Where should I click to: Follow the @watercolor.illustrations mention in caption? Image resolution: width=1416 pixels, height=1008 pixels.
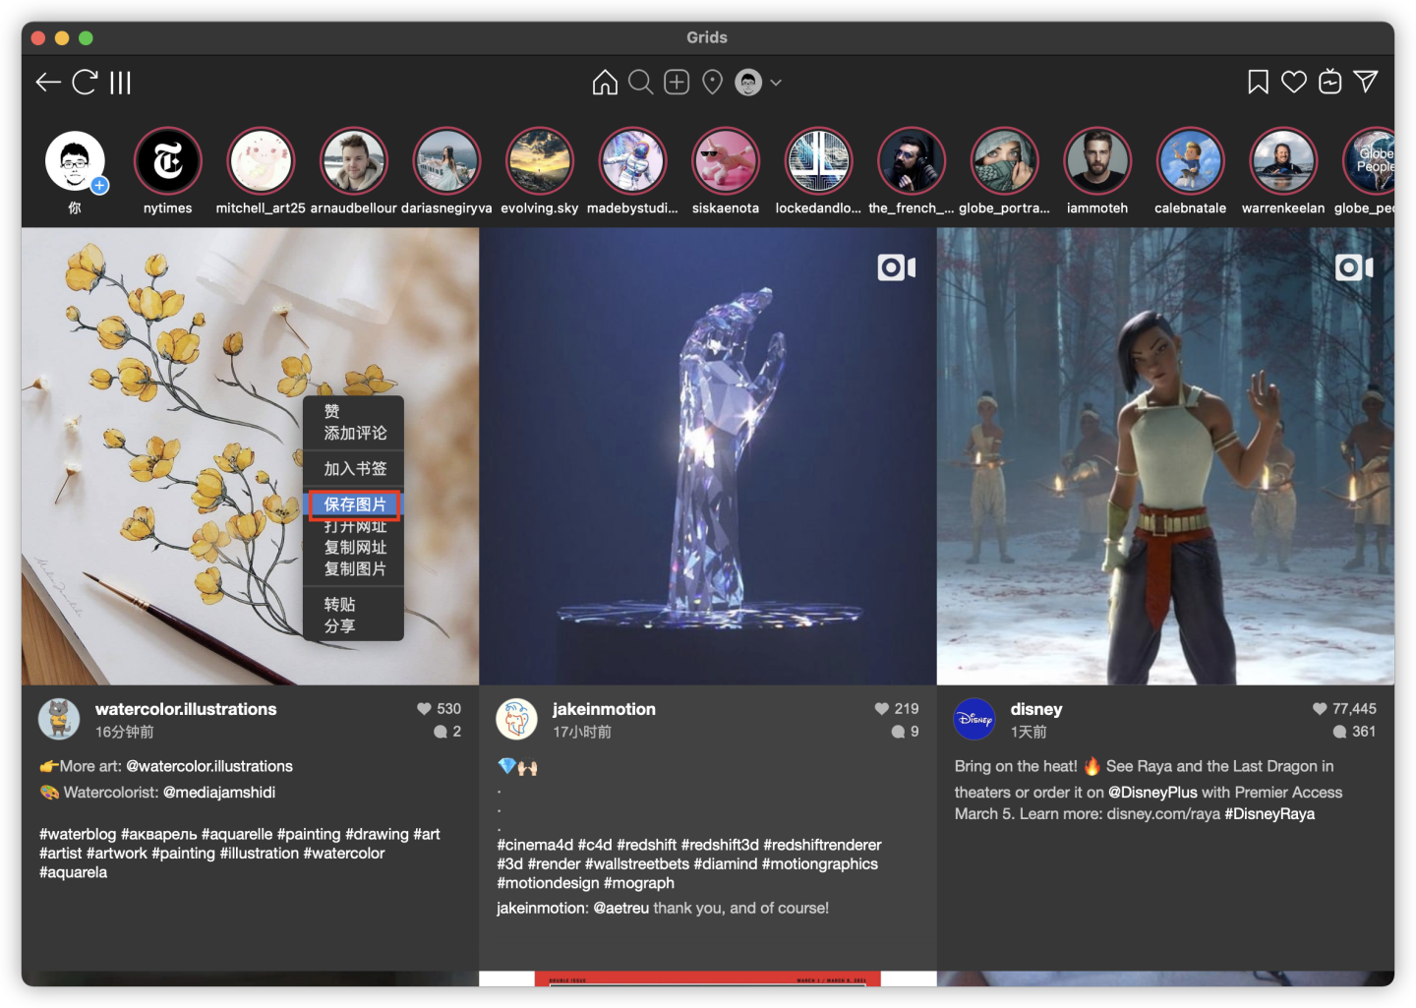pyautogui.click(x=209, y=766)
